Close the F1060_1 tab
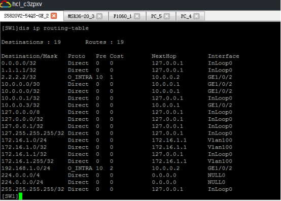The width and height of the screenshot is (281, 201). pyautogui.click(x=137, y=16)
